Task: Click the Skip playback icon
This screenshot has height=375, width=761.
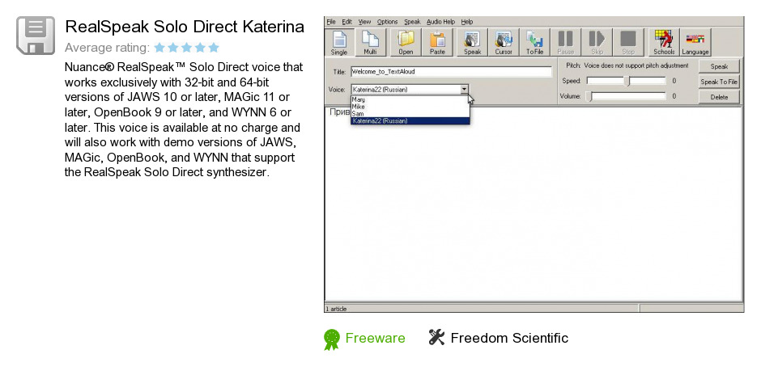Action: tap(597, 42)
